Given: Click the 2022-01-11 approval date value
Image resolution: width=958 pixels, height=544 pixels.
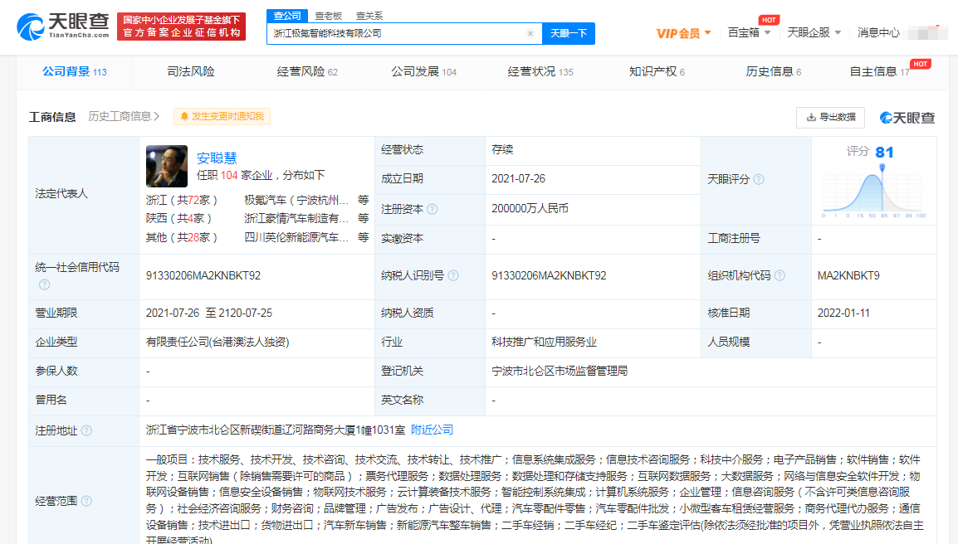Looking at the screenshot, I should [843, 313].
